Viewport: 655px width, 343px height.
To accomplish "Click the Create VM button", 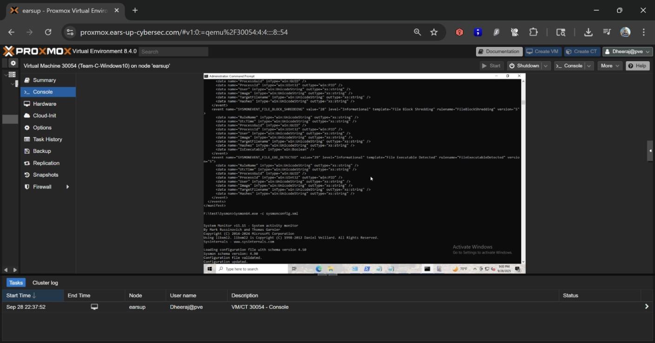I will pos(543,52).
